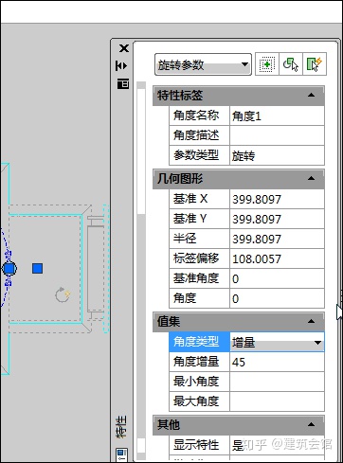
Task: Toggle PICKADD value icon
Action: (266, 64)
